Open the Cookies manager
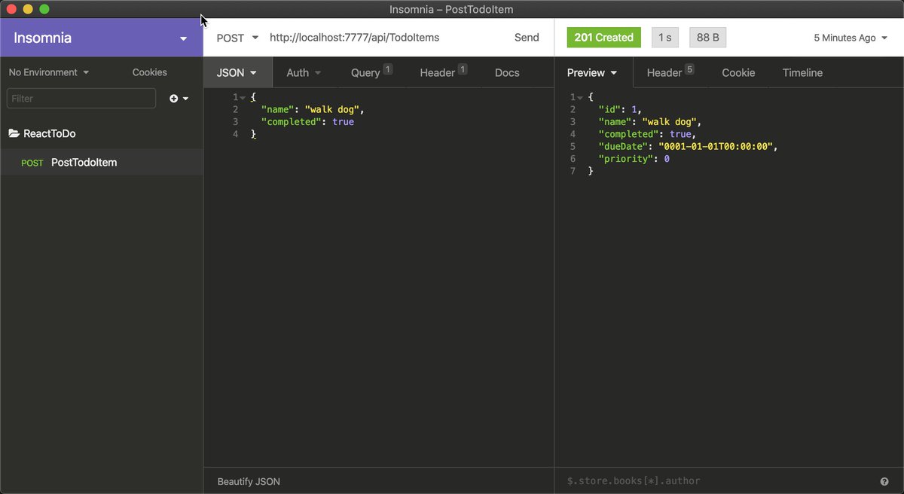The width and height of the screenshot is (904, 494). (150, 72)
